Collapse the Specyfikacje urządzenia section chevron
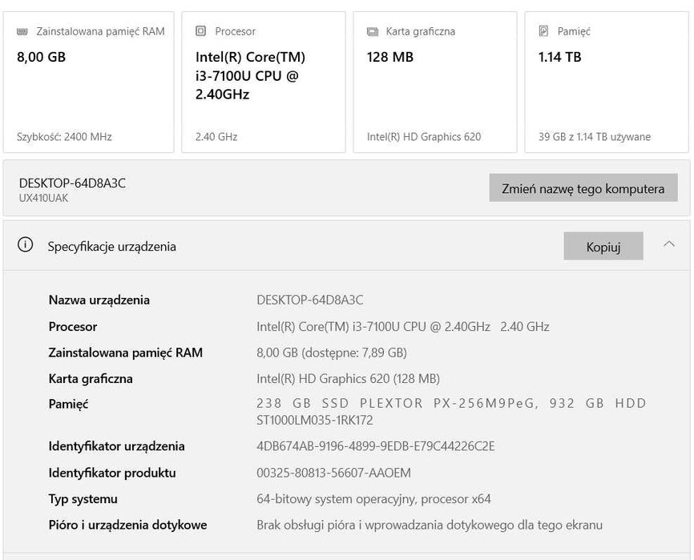 click(669, 245)
